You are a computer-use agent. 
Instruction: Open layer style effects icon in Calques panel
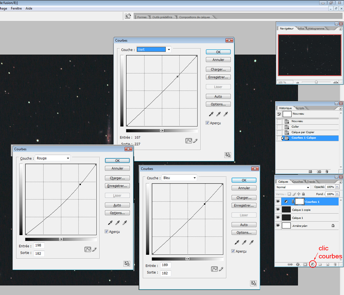(298, 264)
